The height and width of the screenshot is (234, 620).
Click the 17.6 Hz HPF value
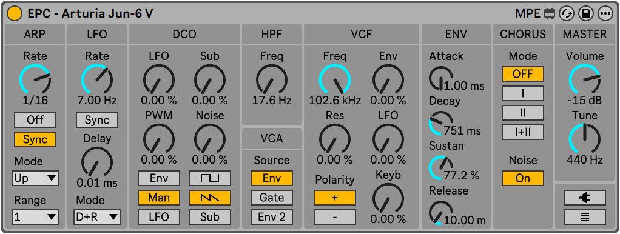click(x=272, y=101)
